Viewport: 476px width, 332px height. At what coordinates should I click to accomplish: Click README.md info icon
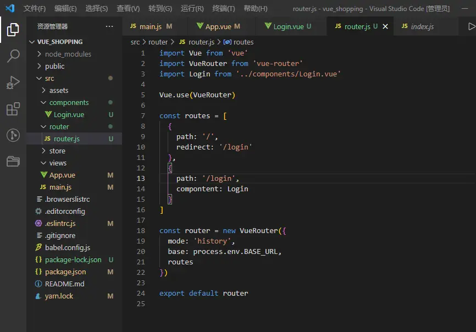38,284
